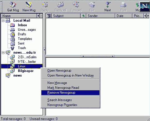This screenshot has height=121, width=150.
Task: Click the news...edu.tr server icon
Action: point(8,52)
